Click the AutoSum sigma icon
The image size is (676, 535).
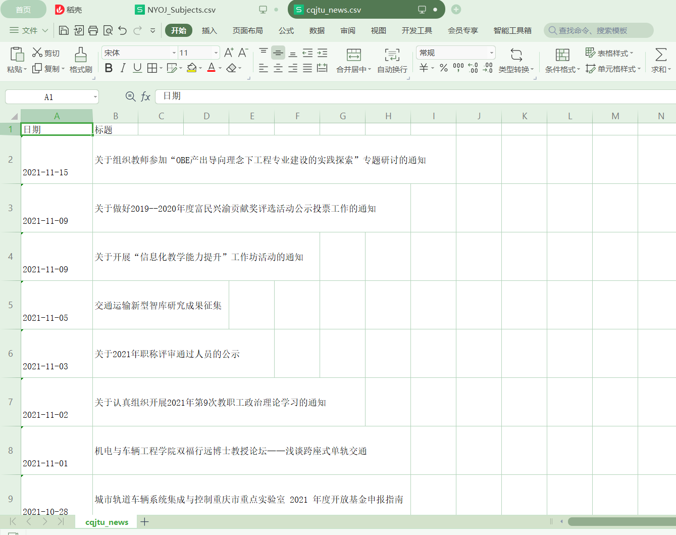pos(661,55)
